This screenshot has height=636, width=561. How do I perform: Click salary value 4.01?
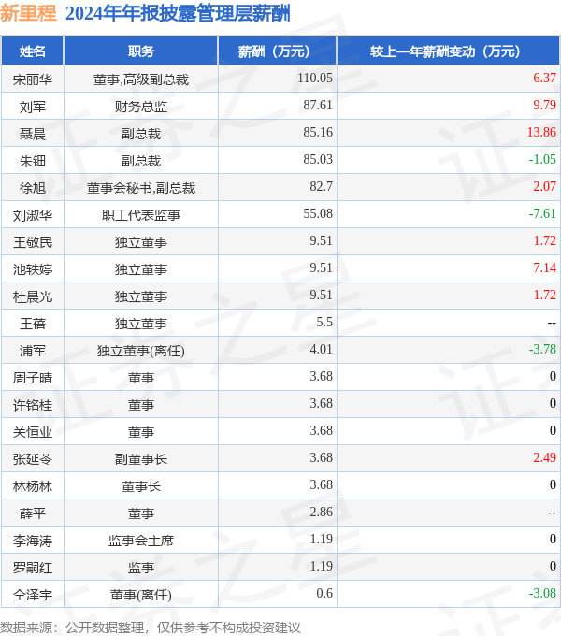click(x=321, y=350)
